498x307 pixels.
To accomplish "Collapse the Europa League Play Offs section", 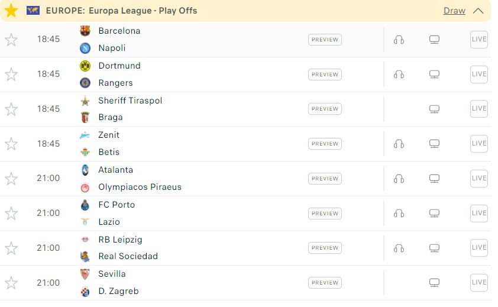I will point(478,11).
